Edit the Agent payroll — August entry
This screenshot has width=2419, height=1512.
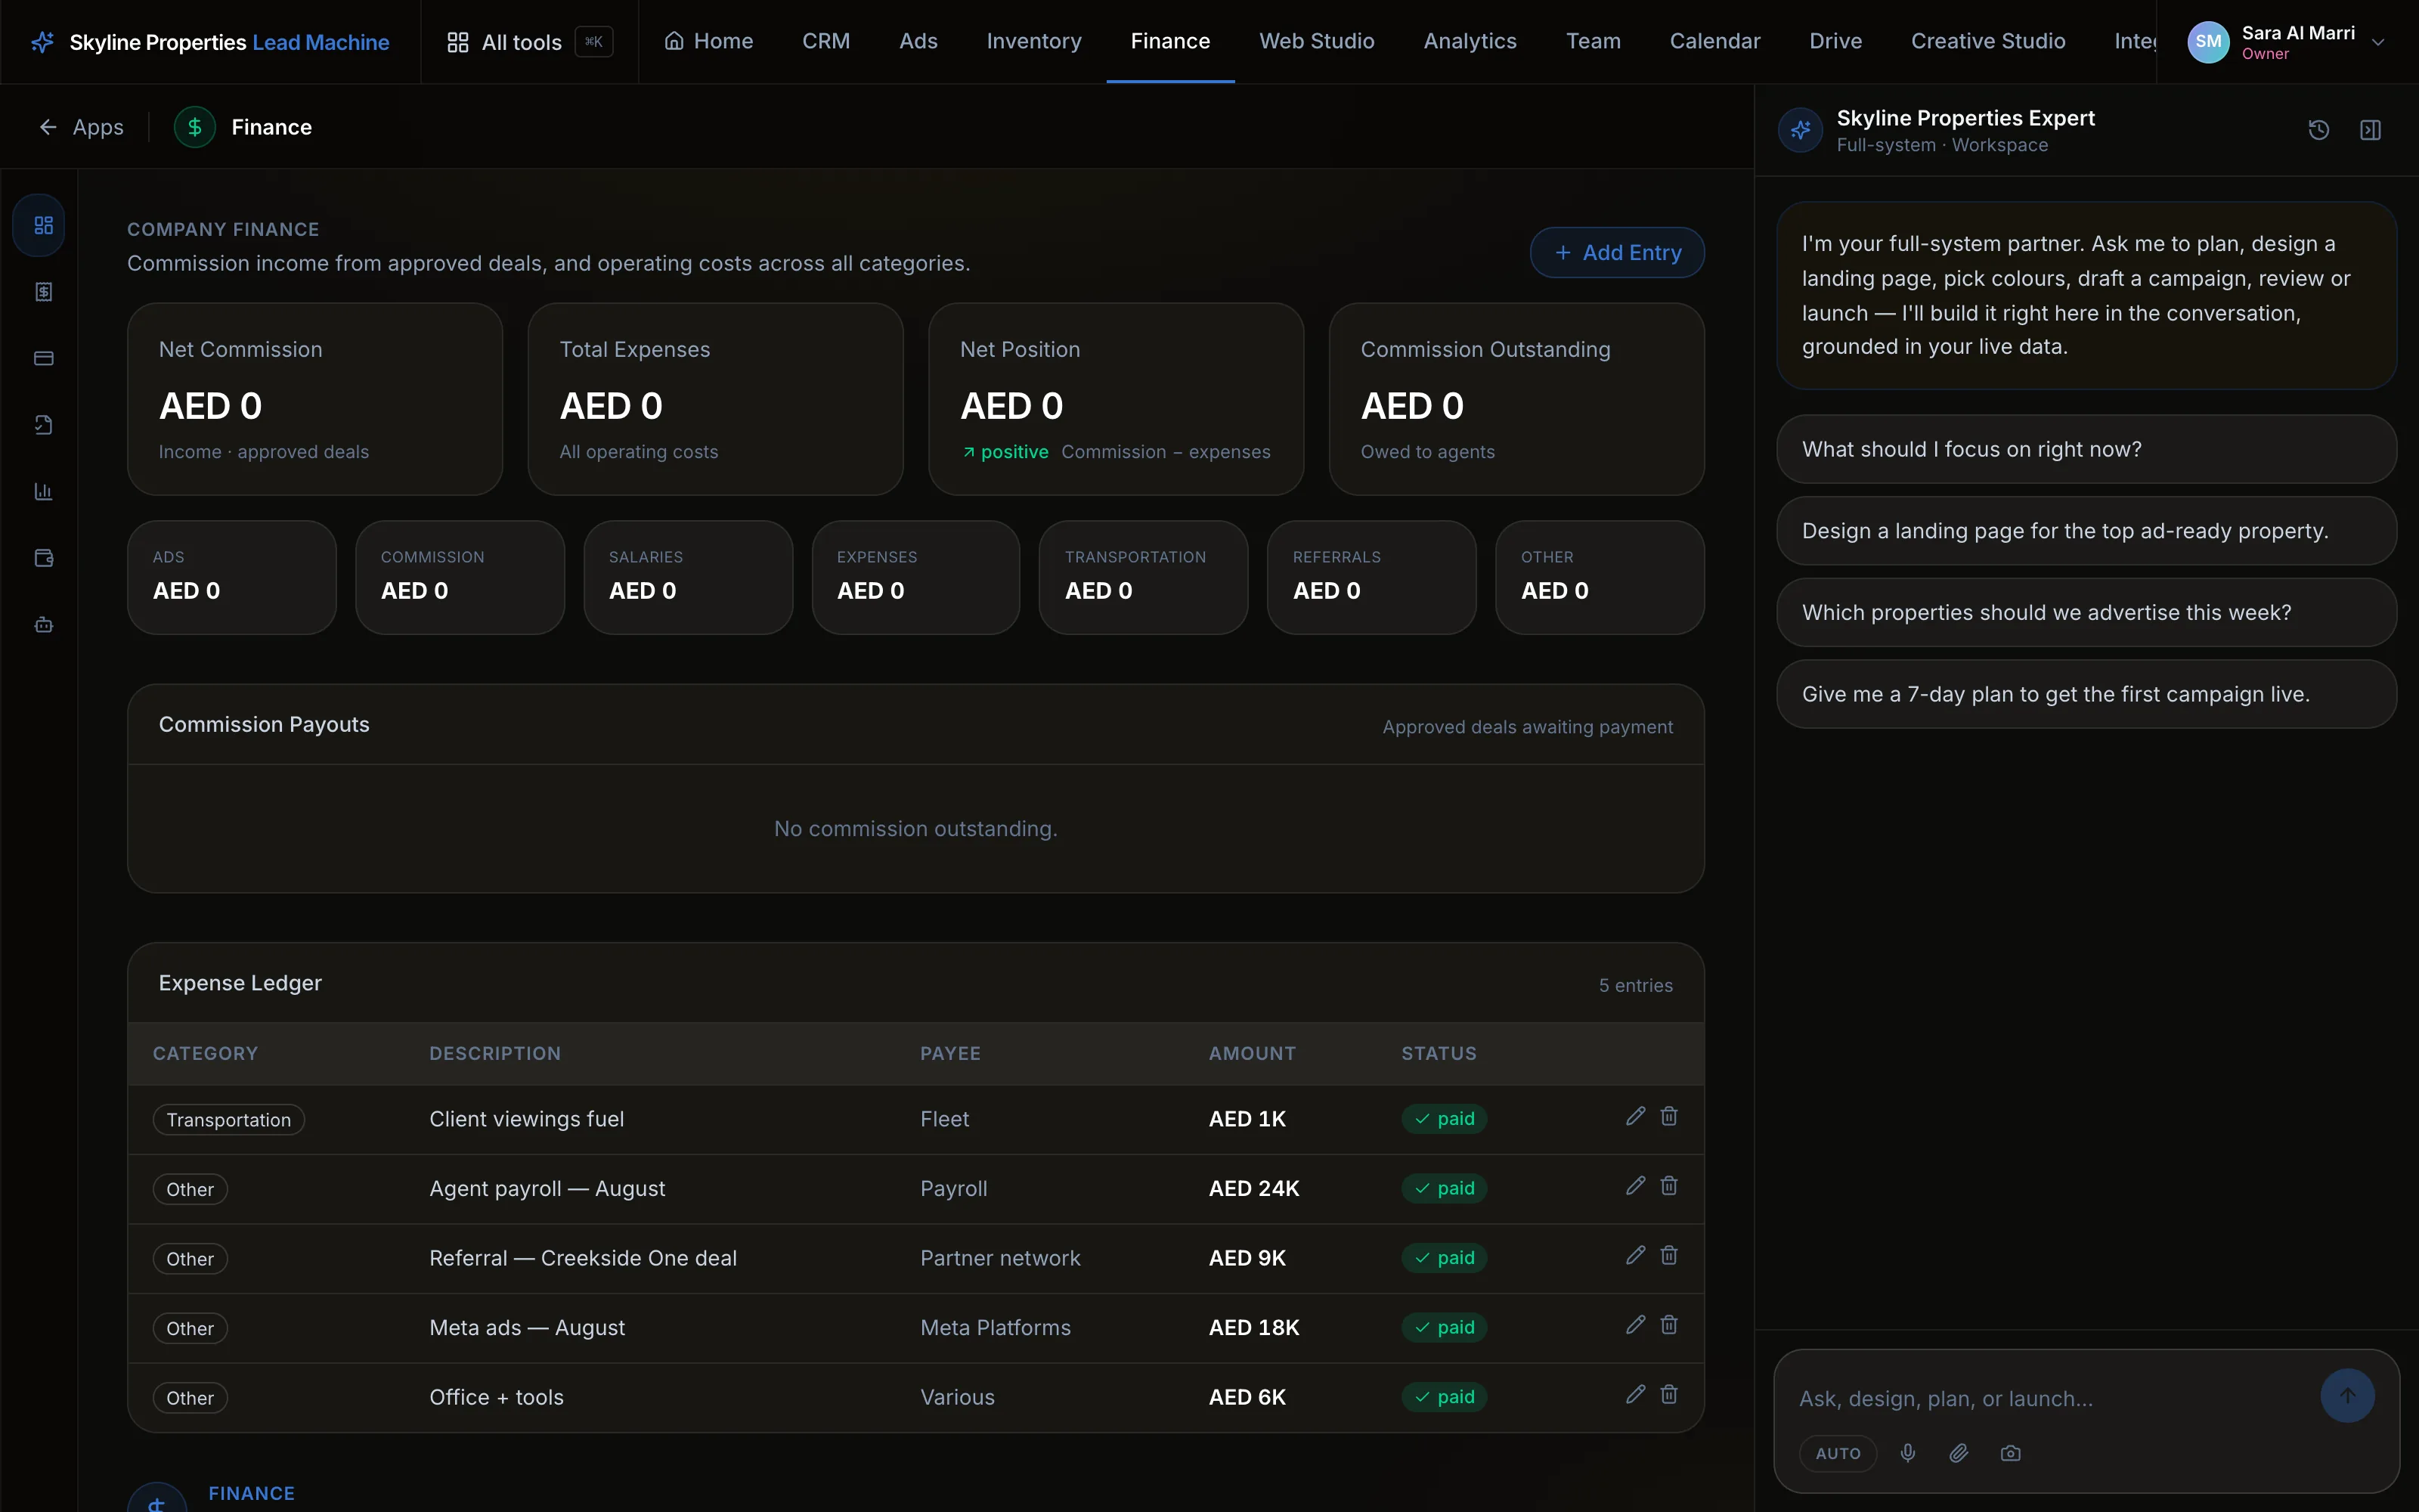tap(1635, 1186)
